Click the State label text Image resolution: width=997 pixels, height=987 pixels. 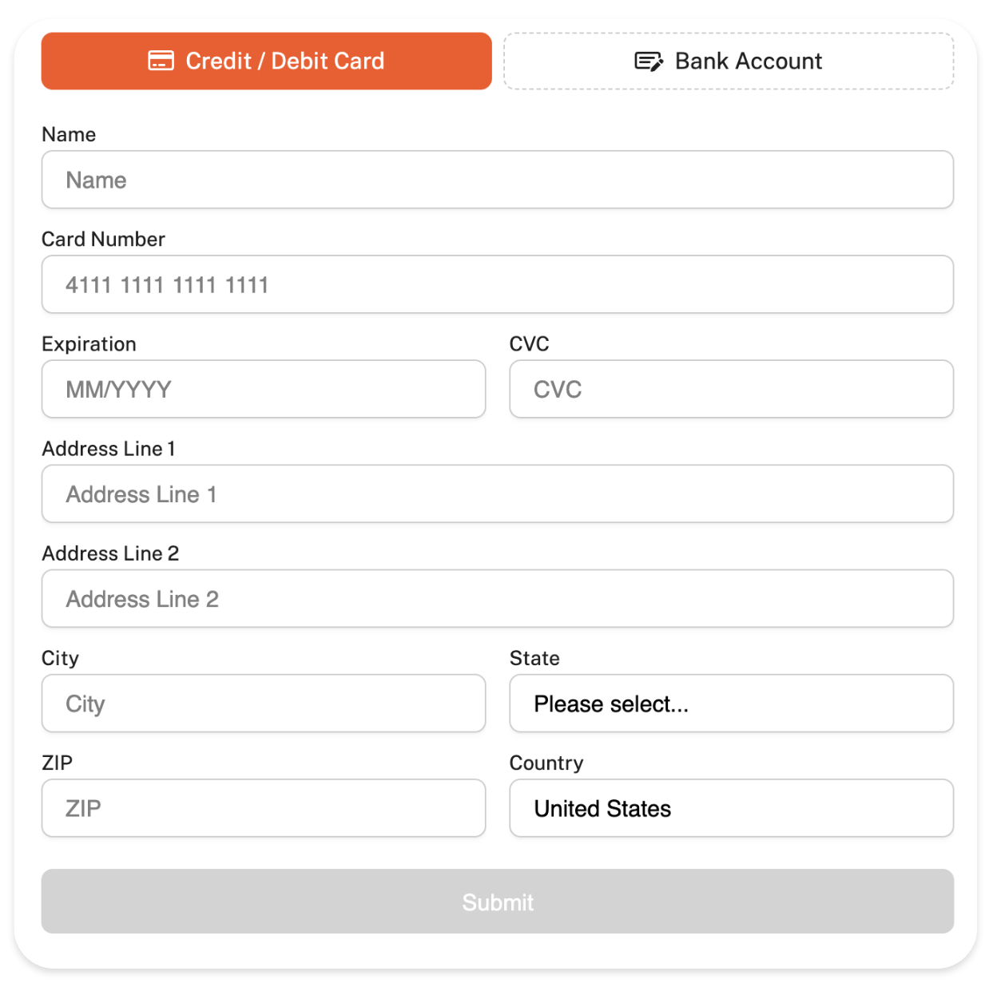tap(534, 658)
